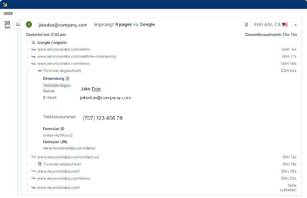This screenshot has height=198, width=307.
Task: Open the Formular-URL recursivelabs.com/demo link
Action: 69,148
